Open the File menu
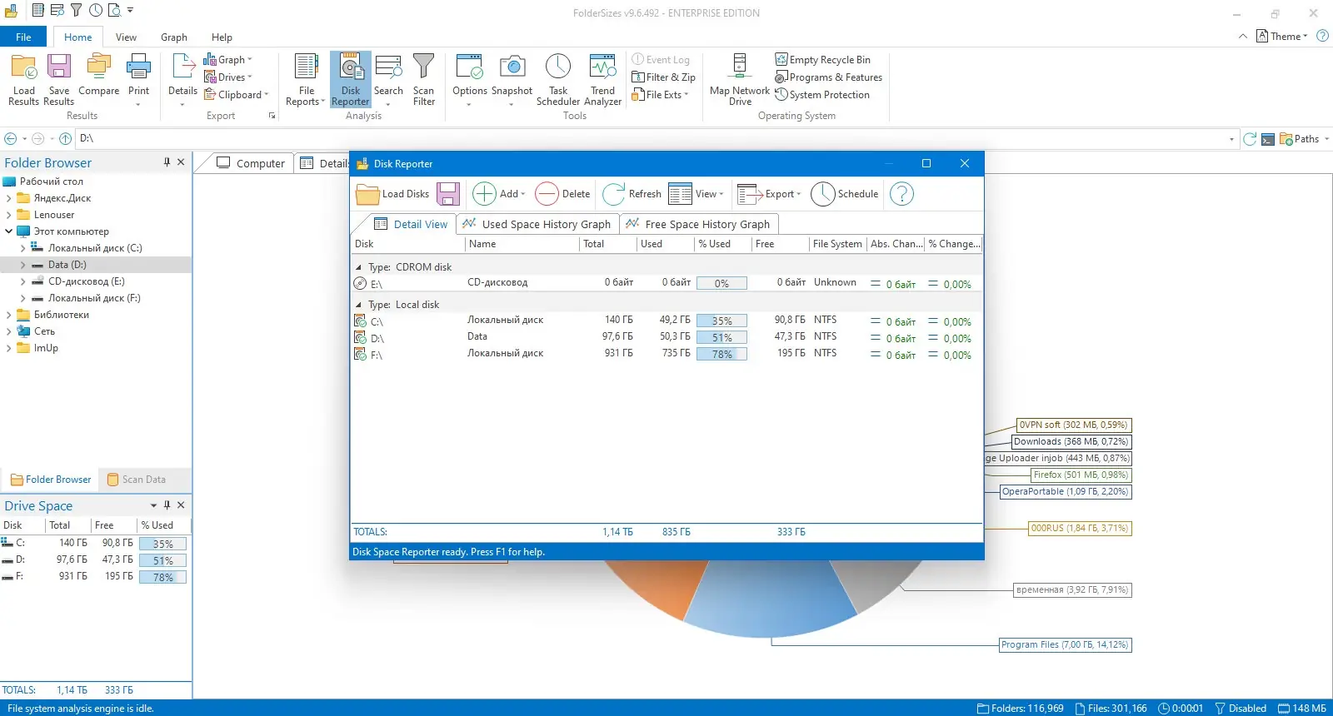The image size is (1333, 716). 23,37
